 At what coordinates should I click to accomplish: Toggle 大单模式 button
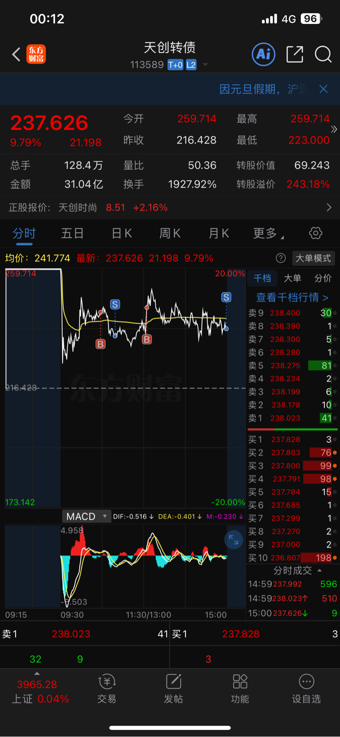tap(313, 258)
